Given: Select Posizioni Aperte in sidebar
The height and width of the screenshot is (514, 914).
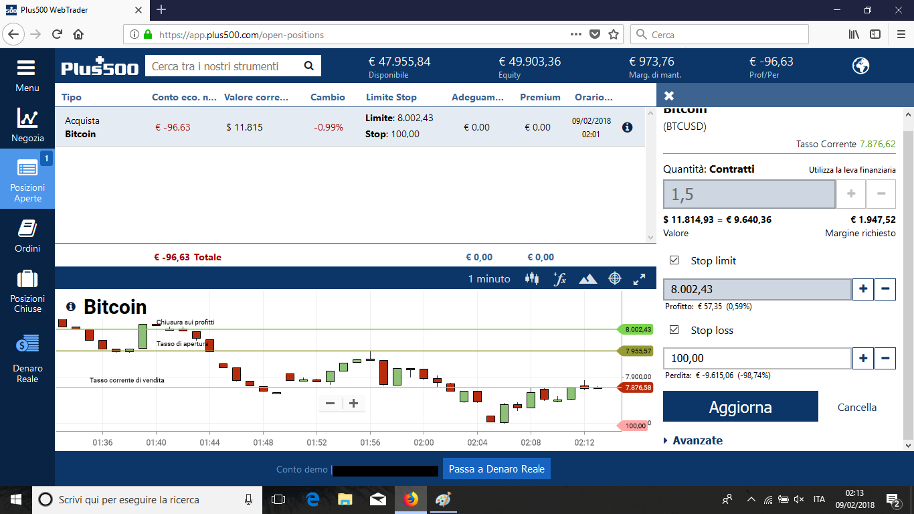Looking at the screenshot, I should 27,178.
